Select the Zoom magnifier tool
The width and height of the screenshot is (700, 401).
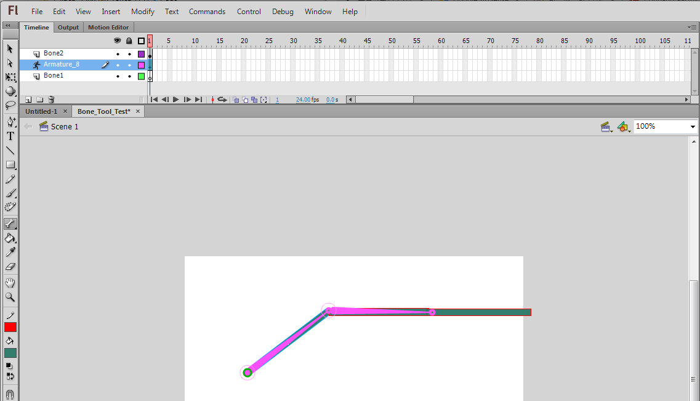click(10, 297)
